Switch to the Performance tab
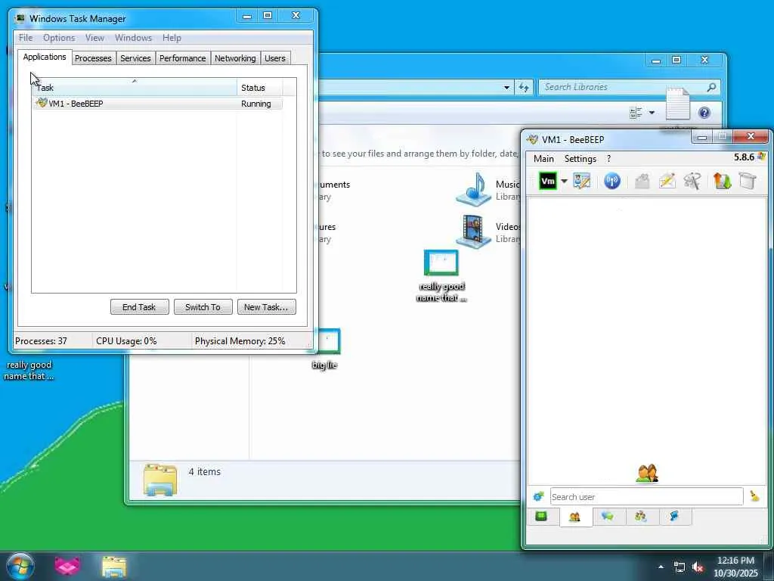 (183, 58)
